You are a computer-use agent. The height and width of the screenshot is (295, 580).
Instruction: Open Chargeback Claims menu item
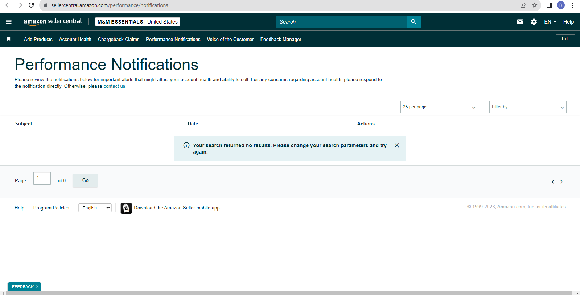(119, 39)
